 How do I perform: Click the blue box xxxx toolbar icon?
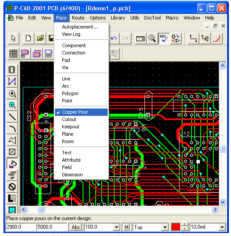pyautogui.click(x=48, y=54)
